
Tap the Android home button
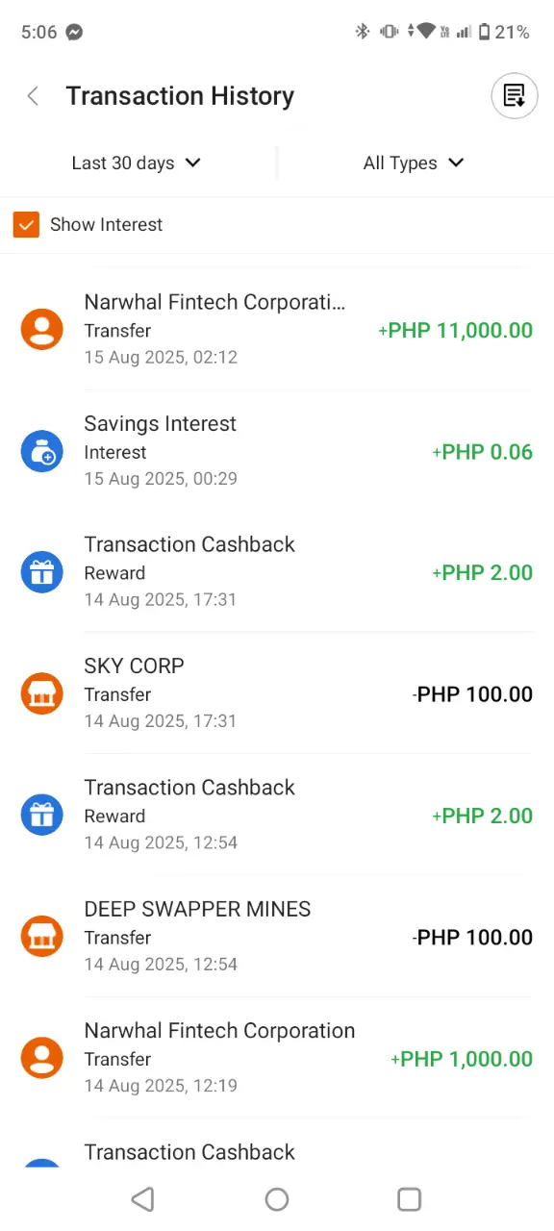tap(277, 1198)
